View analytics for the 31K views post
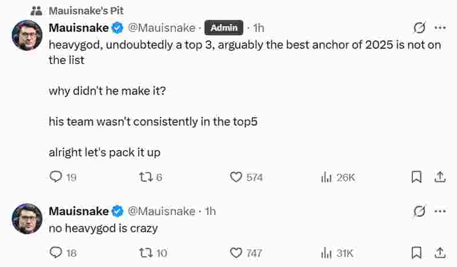The image size is (457, 267). (x=327, y=253)
